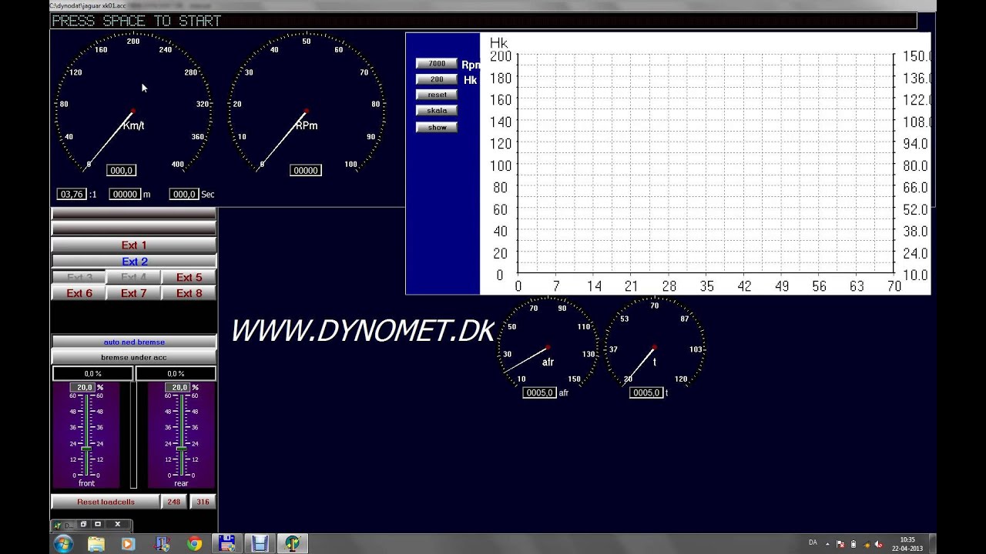Screen dimensions: 986x554
Task: Click the Hk power graph area
Action: pyautogui.click(x=705, y=163)
